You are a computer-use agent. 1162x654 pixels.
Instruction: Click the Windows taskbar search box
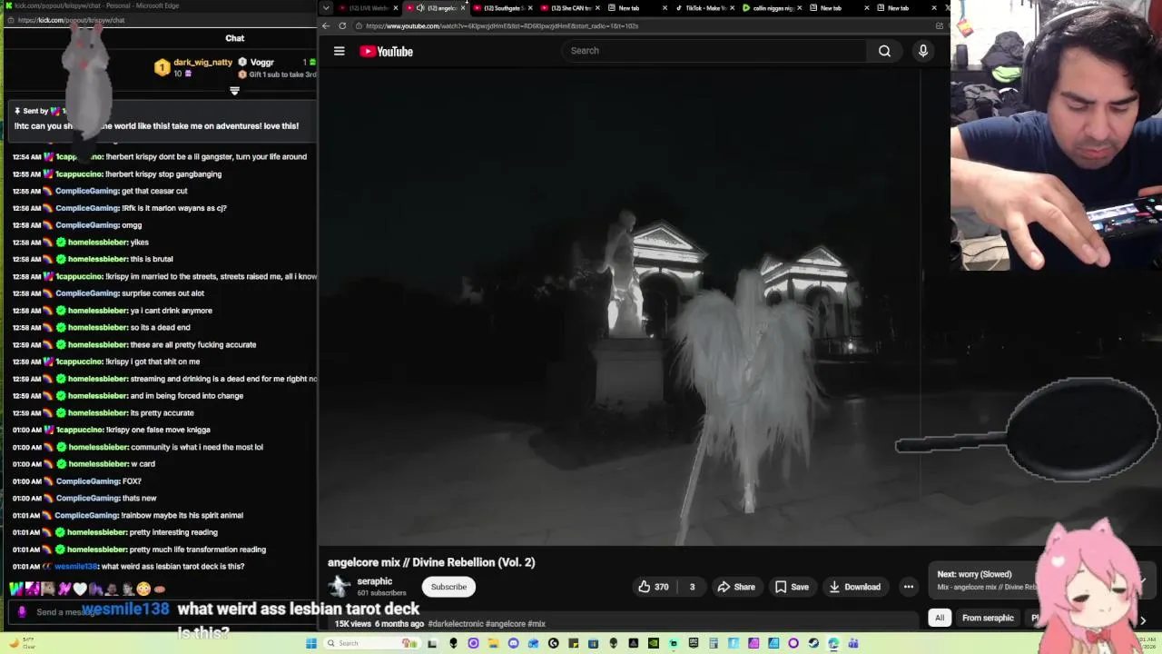pyautogui.click(x=370, y=643)
